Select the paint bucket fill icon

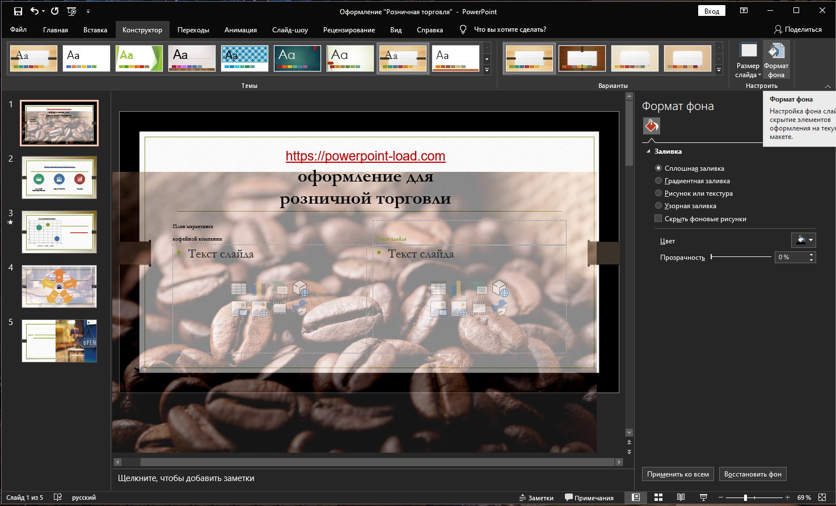pyautogui.click(x=651, y=126)
